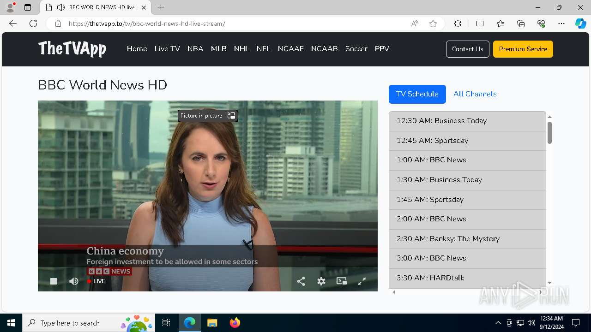Image resolution: width=591 pixels, height=332 pixels.
Task: Close the BBC WORLD NEWS HD tab
Action: [x=144, y=7]
